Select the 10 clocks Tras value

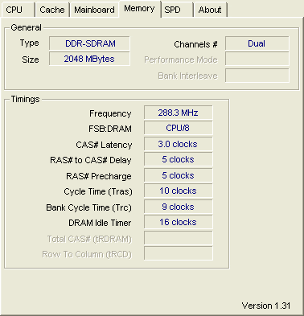(179, 191)
